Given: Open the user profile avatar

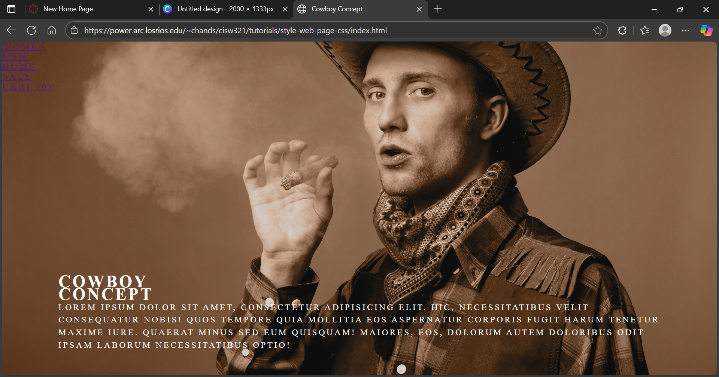Looking at the screenshot, I should pos(665,30).
